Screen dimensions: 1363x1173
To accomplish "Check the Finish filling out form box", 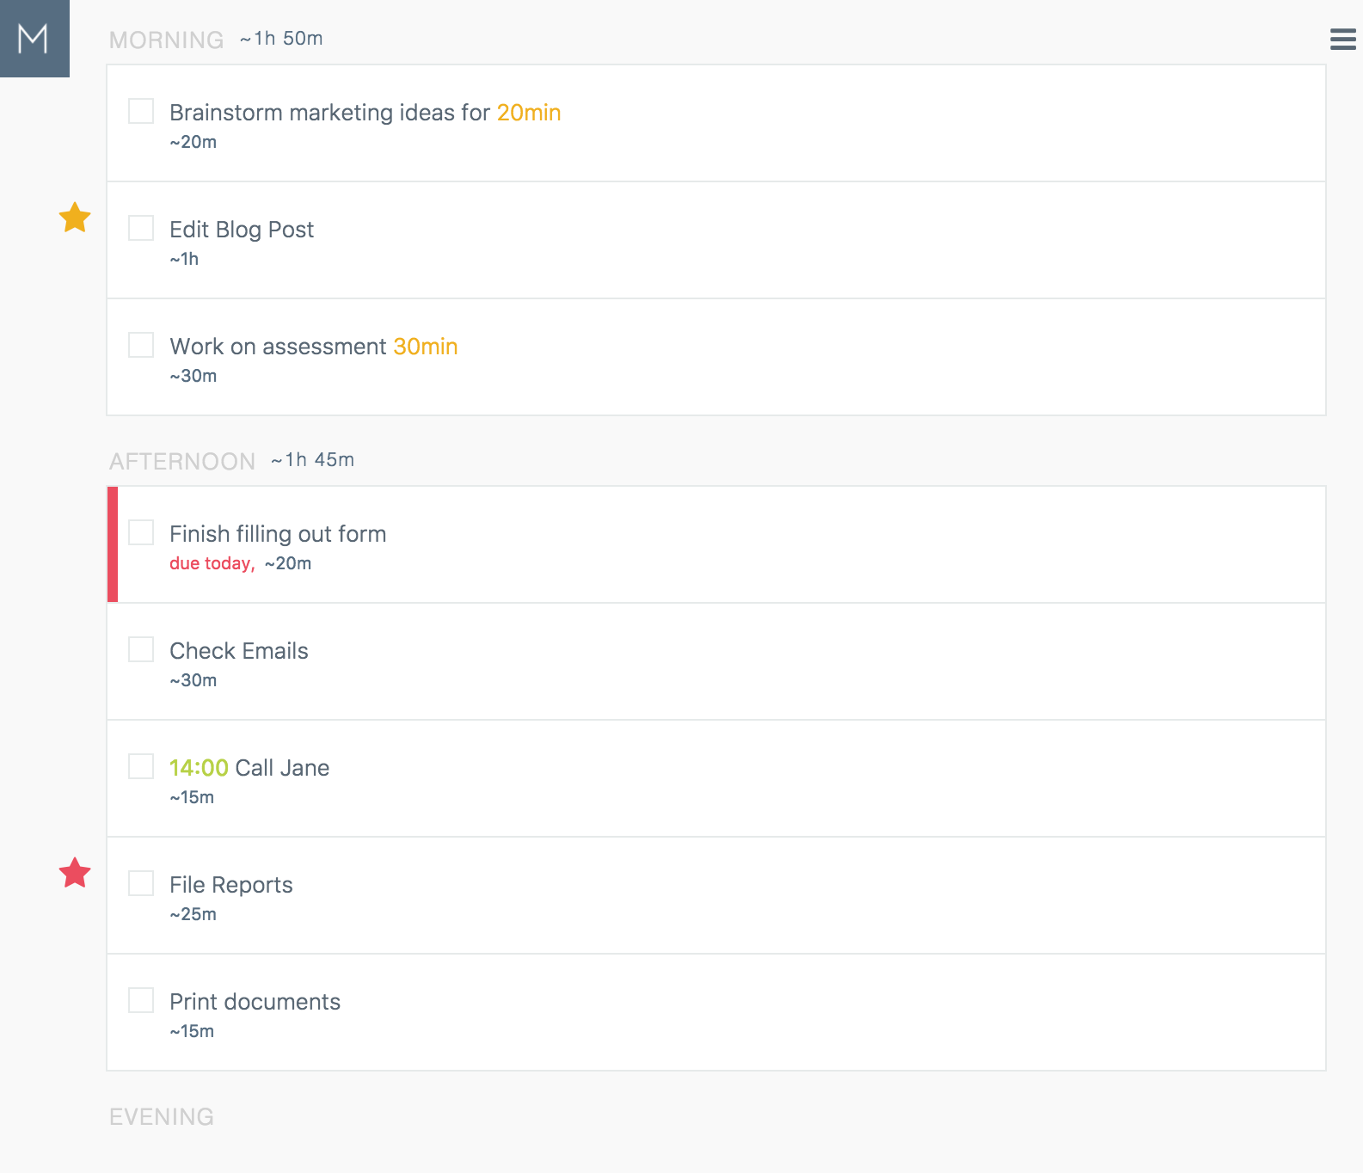I will click(x=141, y=532).
